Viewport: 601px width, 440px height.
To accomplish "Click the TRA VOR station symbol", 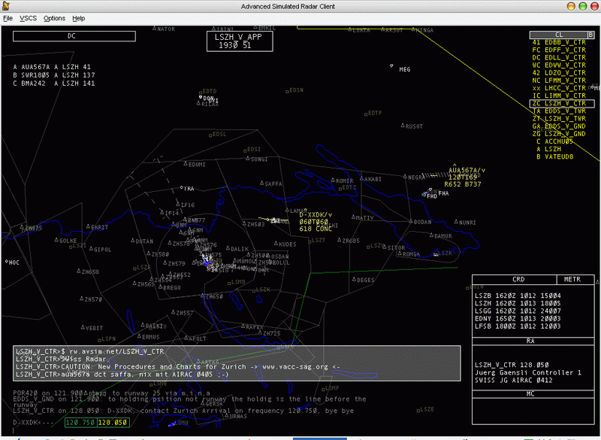I will (183, 188).
